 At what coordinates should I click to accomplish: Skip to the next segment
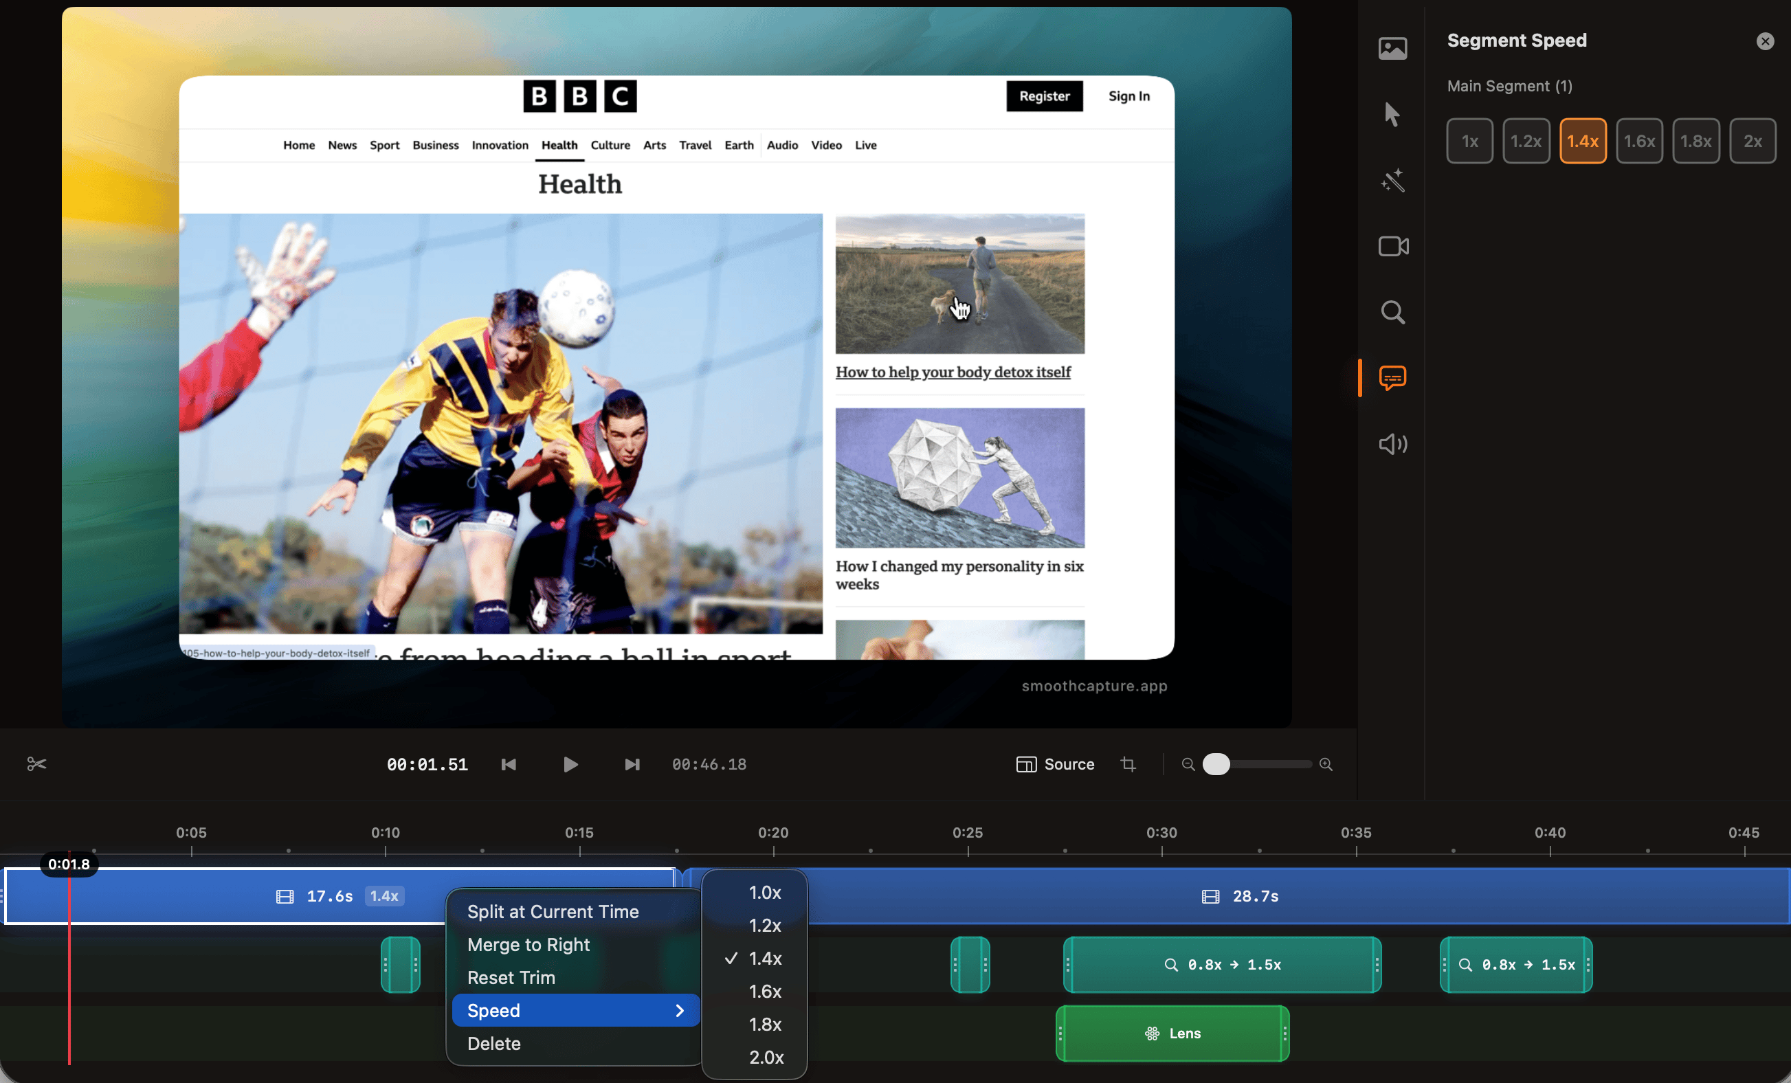pos(632,764)
